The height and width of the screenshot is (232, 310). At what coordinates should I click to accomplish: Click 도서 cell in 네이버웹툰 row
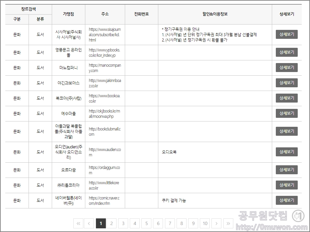[40, 200]
